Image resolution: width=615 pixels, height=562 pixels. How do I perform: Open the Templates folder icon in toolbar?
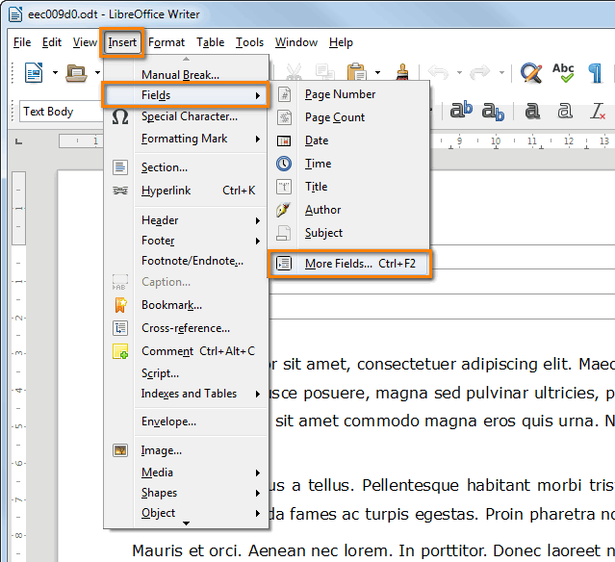point(76,72)
